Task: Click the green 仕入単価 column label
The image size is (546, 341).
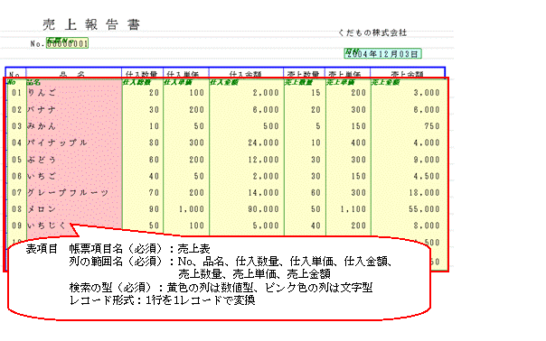Action: (178, 82)
